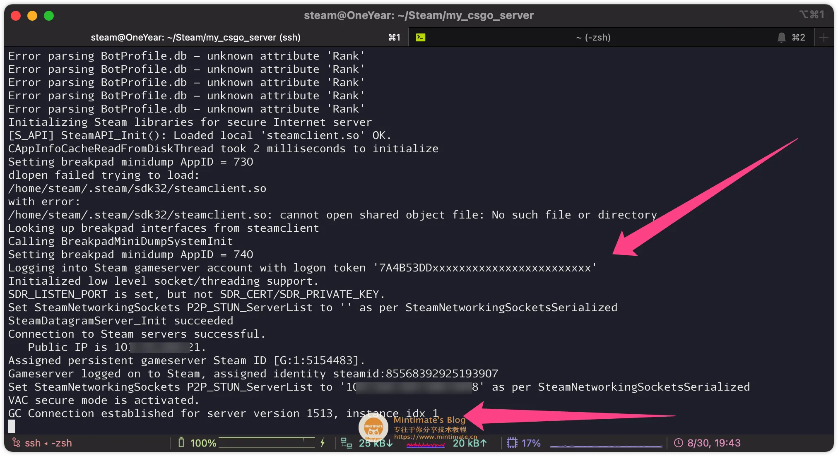Click the green fullscreen window button
This screenshot has height=456, width=838.
pyautogui.click(x=49, y=16)
